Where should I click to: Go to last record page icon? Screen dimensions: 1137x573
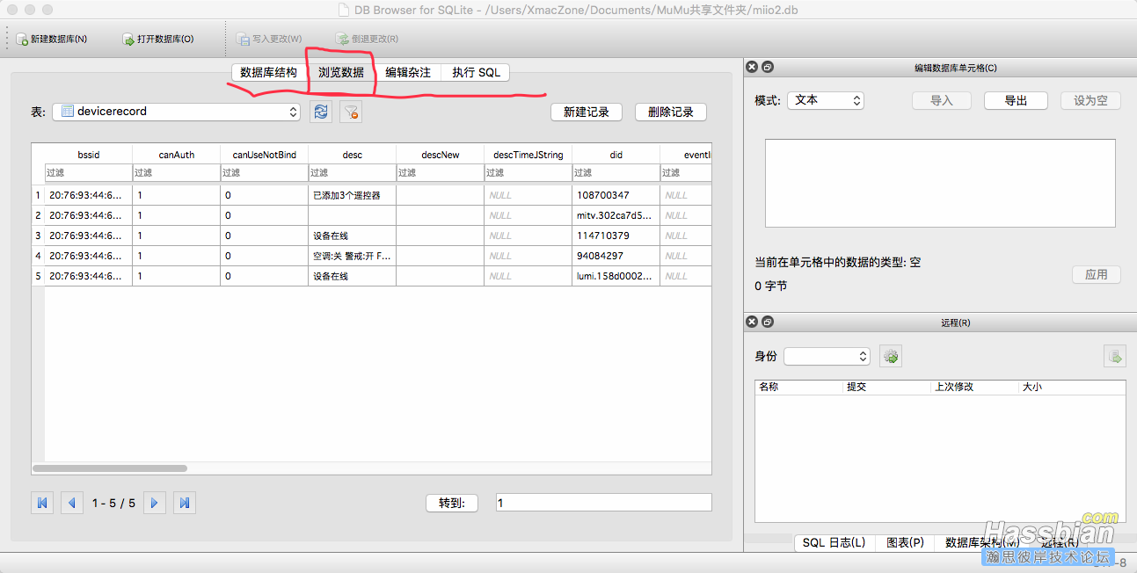tap(185, 503)
